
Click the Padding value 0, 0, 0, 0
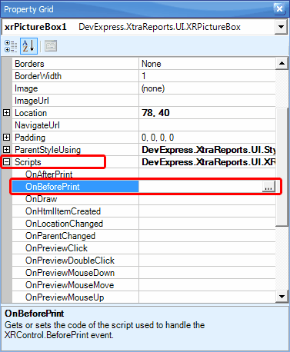158,138
